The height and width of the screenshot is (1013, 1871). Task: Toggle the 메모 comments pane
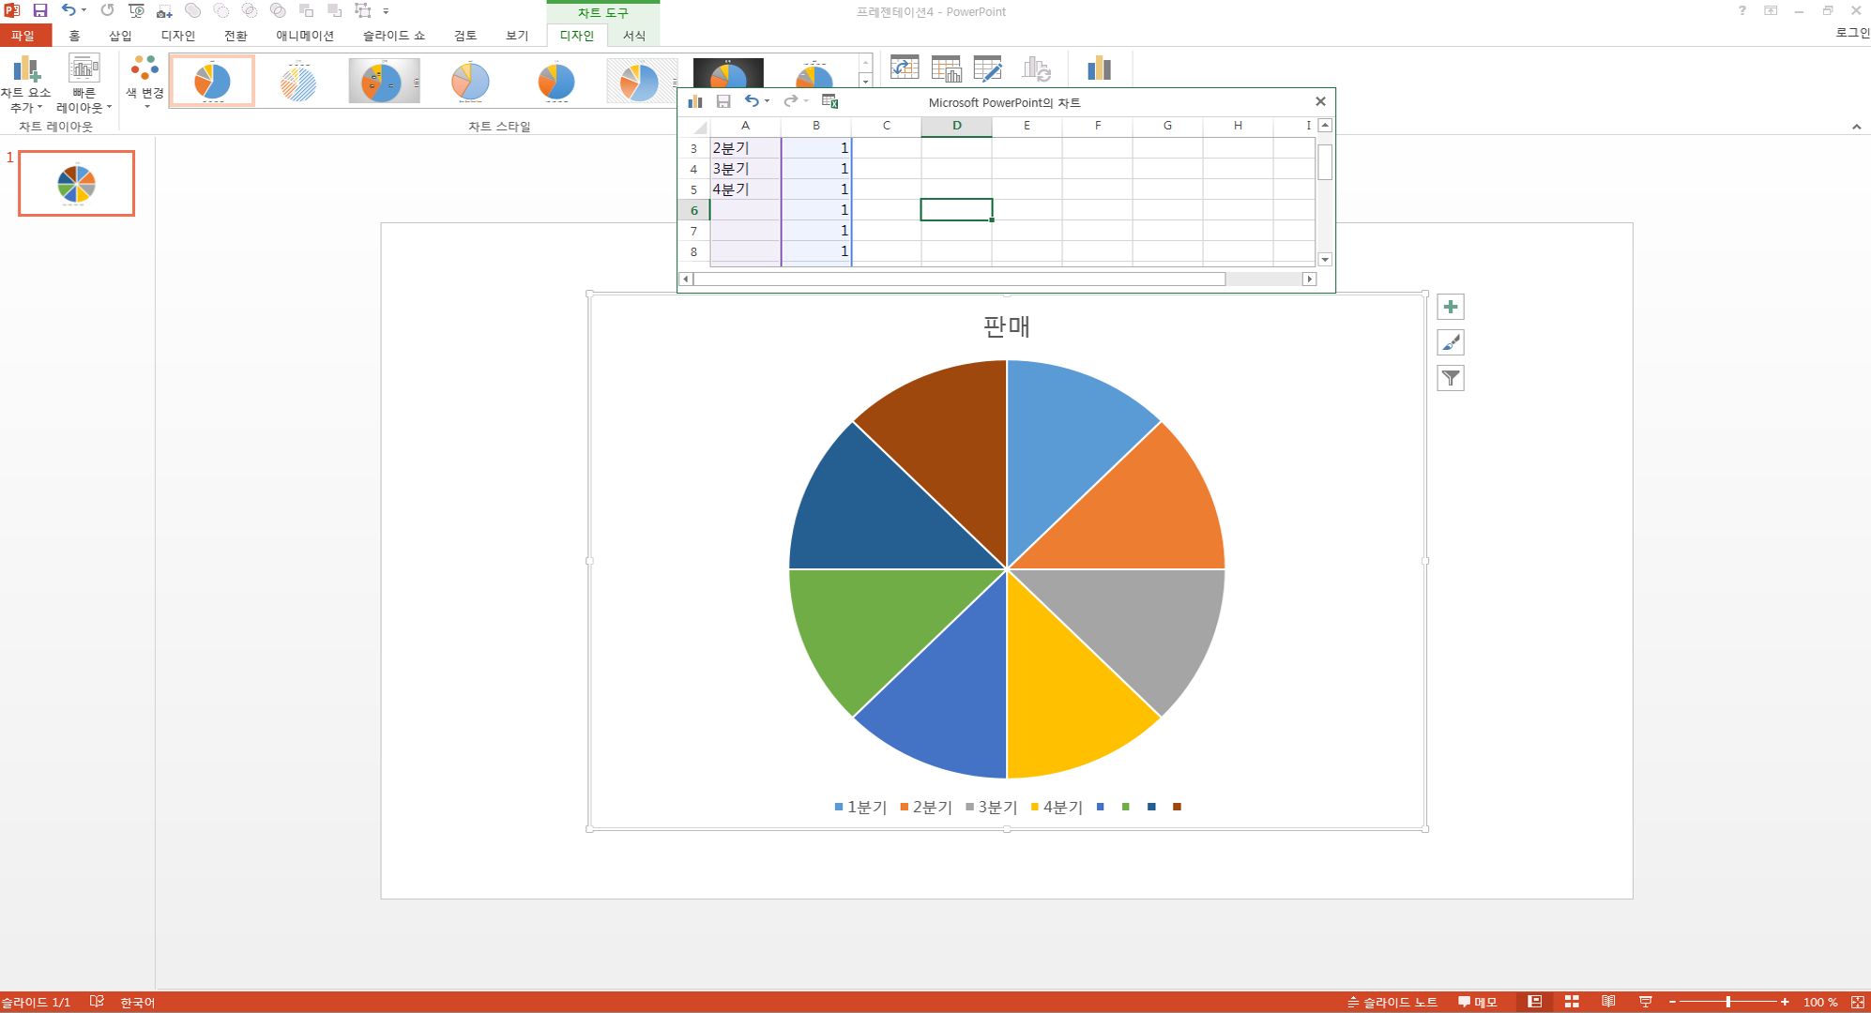click(1478, 1002)
